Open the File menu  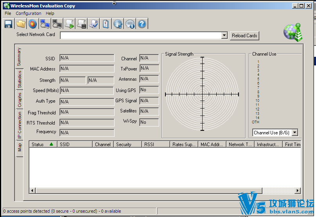8,13
